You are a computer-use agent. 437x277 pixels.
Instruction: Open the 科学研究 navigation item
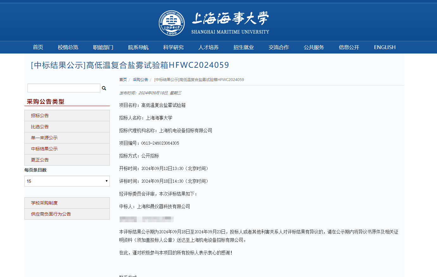point(173,47)
